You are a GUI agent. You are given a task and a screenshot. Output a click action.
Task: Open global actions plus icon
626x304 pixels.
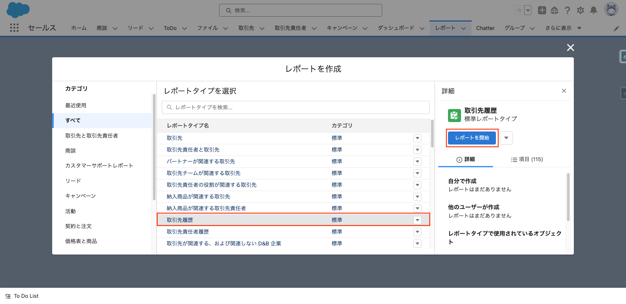click(542, 10)
